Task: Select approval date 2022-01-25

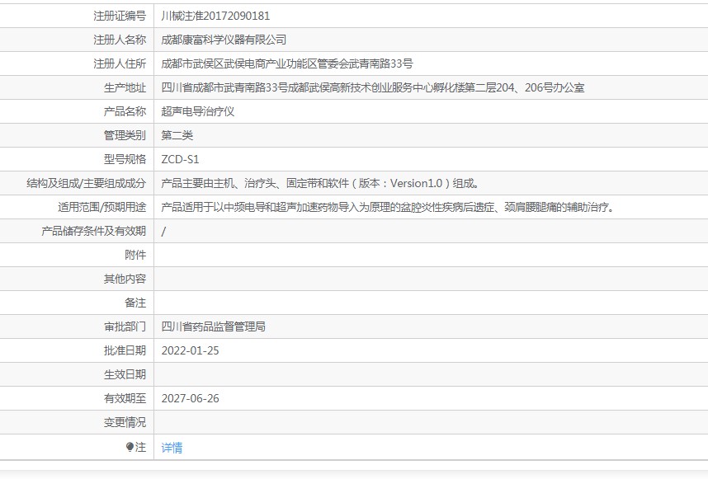Action: 190,350
